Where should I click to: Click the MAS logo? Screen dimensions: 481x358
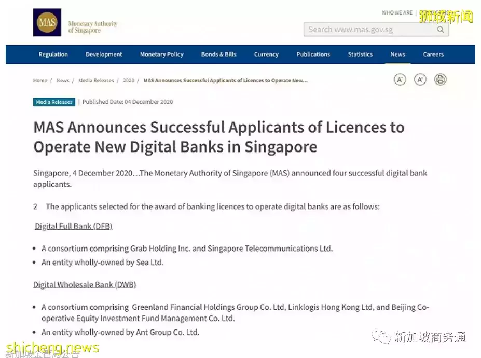click(47, 23)
